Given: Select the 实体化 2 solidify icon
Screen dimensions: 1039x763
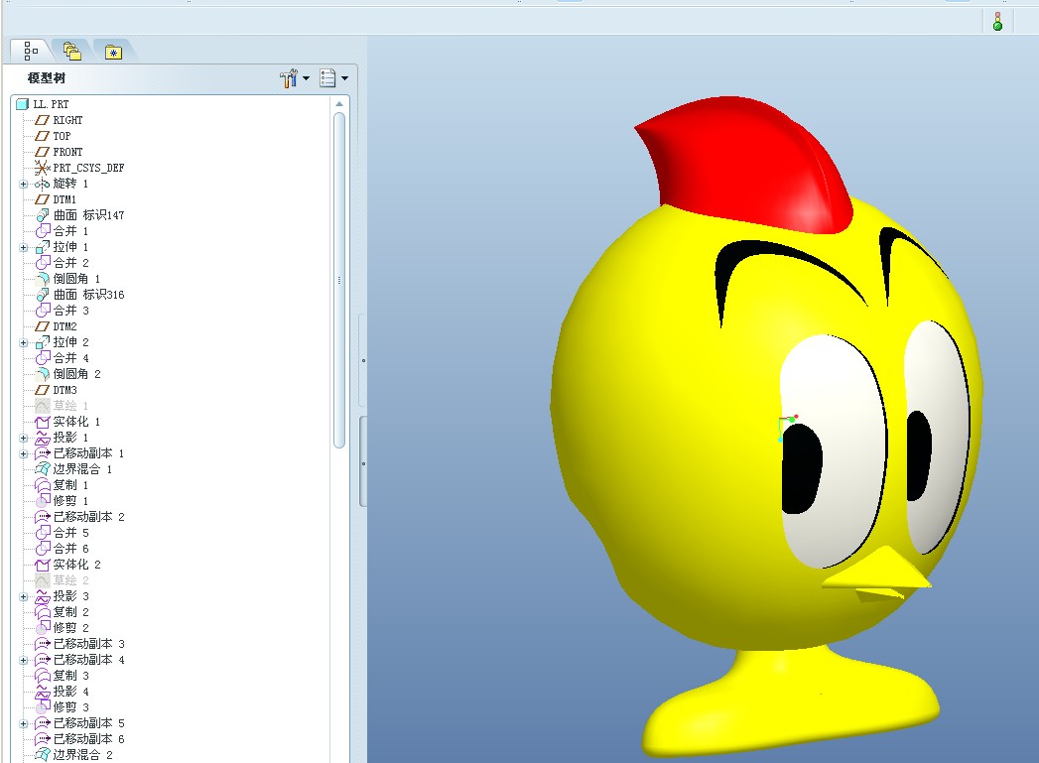Looking at the screenshot, I should (x=43, y=565).
